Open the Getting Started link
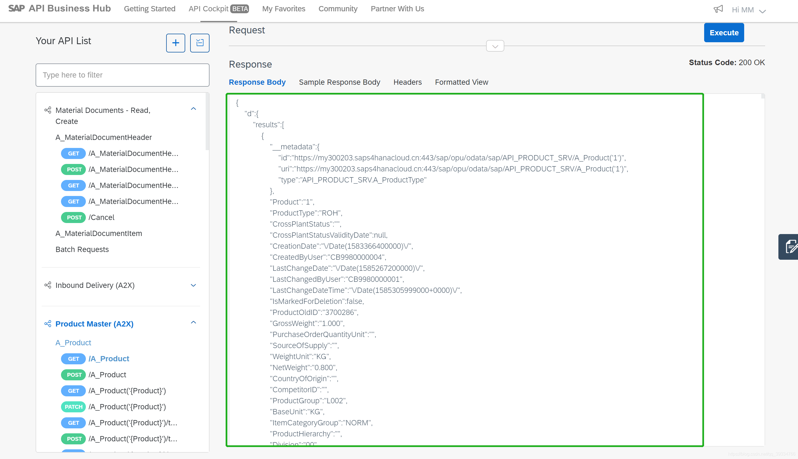 [149, 9]
